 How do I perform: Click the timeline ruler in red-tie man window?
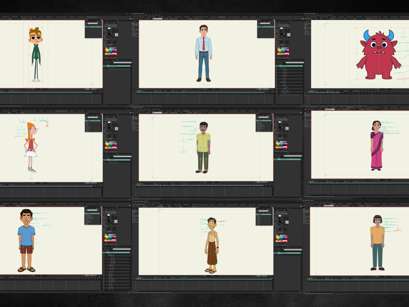click(x=203, y=93)
